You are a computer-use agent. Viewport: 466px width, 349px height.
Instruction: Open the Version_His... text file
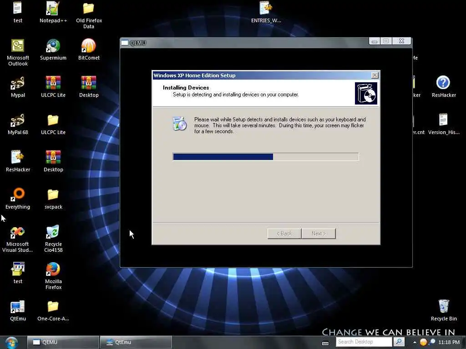[443, 120]
